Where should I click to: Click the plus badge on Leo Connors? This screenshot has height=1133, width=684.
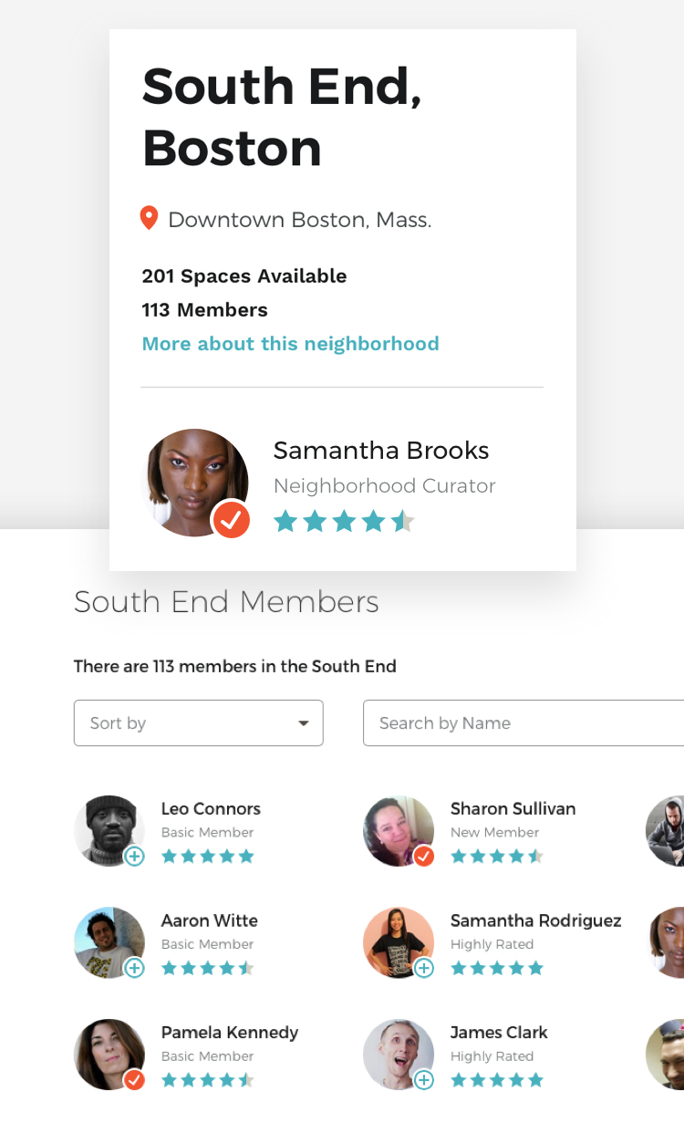[134, 856]
